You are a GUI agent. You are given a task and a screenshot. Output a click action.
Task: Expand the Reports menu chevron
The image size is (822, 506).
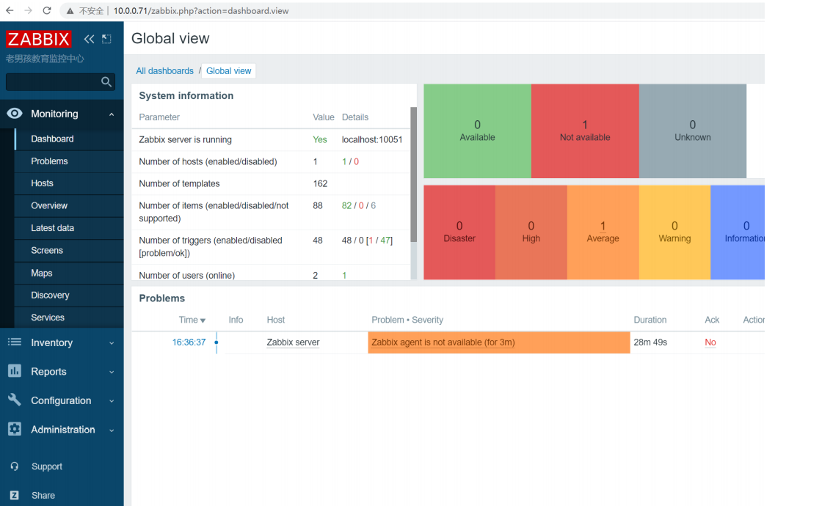tap(112, 372)
